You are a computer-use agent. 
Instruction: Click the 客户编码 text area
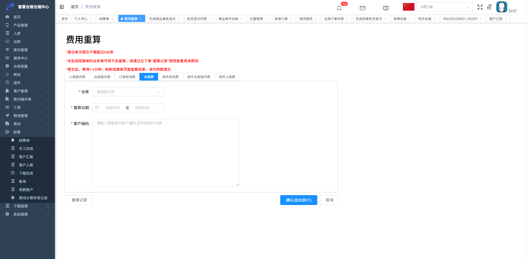(166, 152)
